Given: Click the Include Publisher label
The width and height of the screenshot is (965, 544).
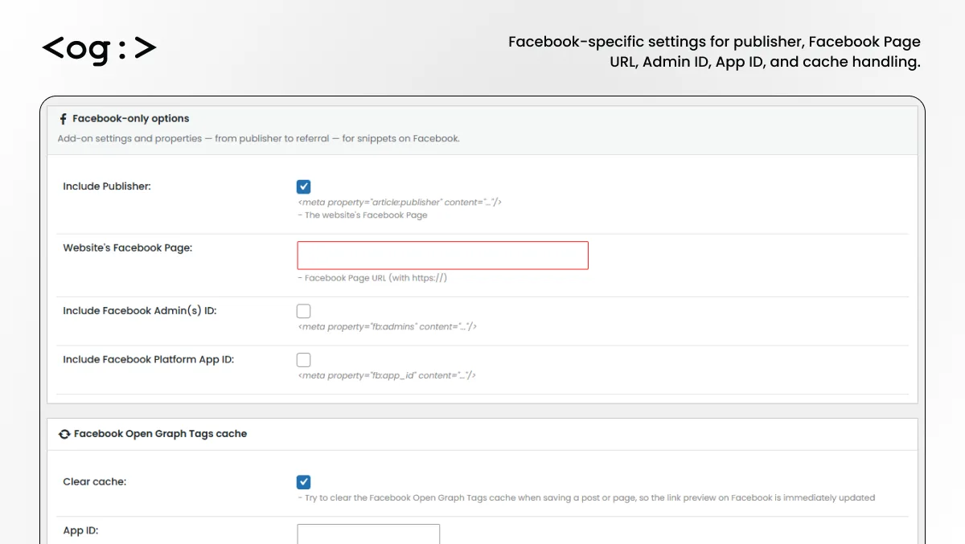Looking at the screenshot, I should click(107, 186).
